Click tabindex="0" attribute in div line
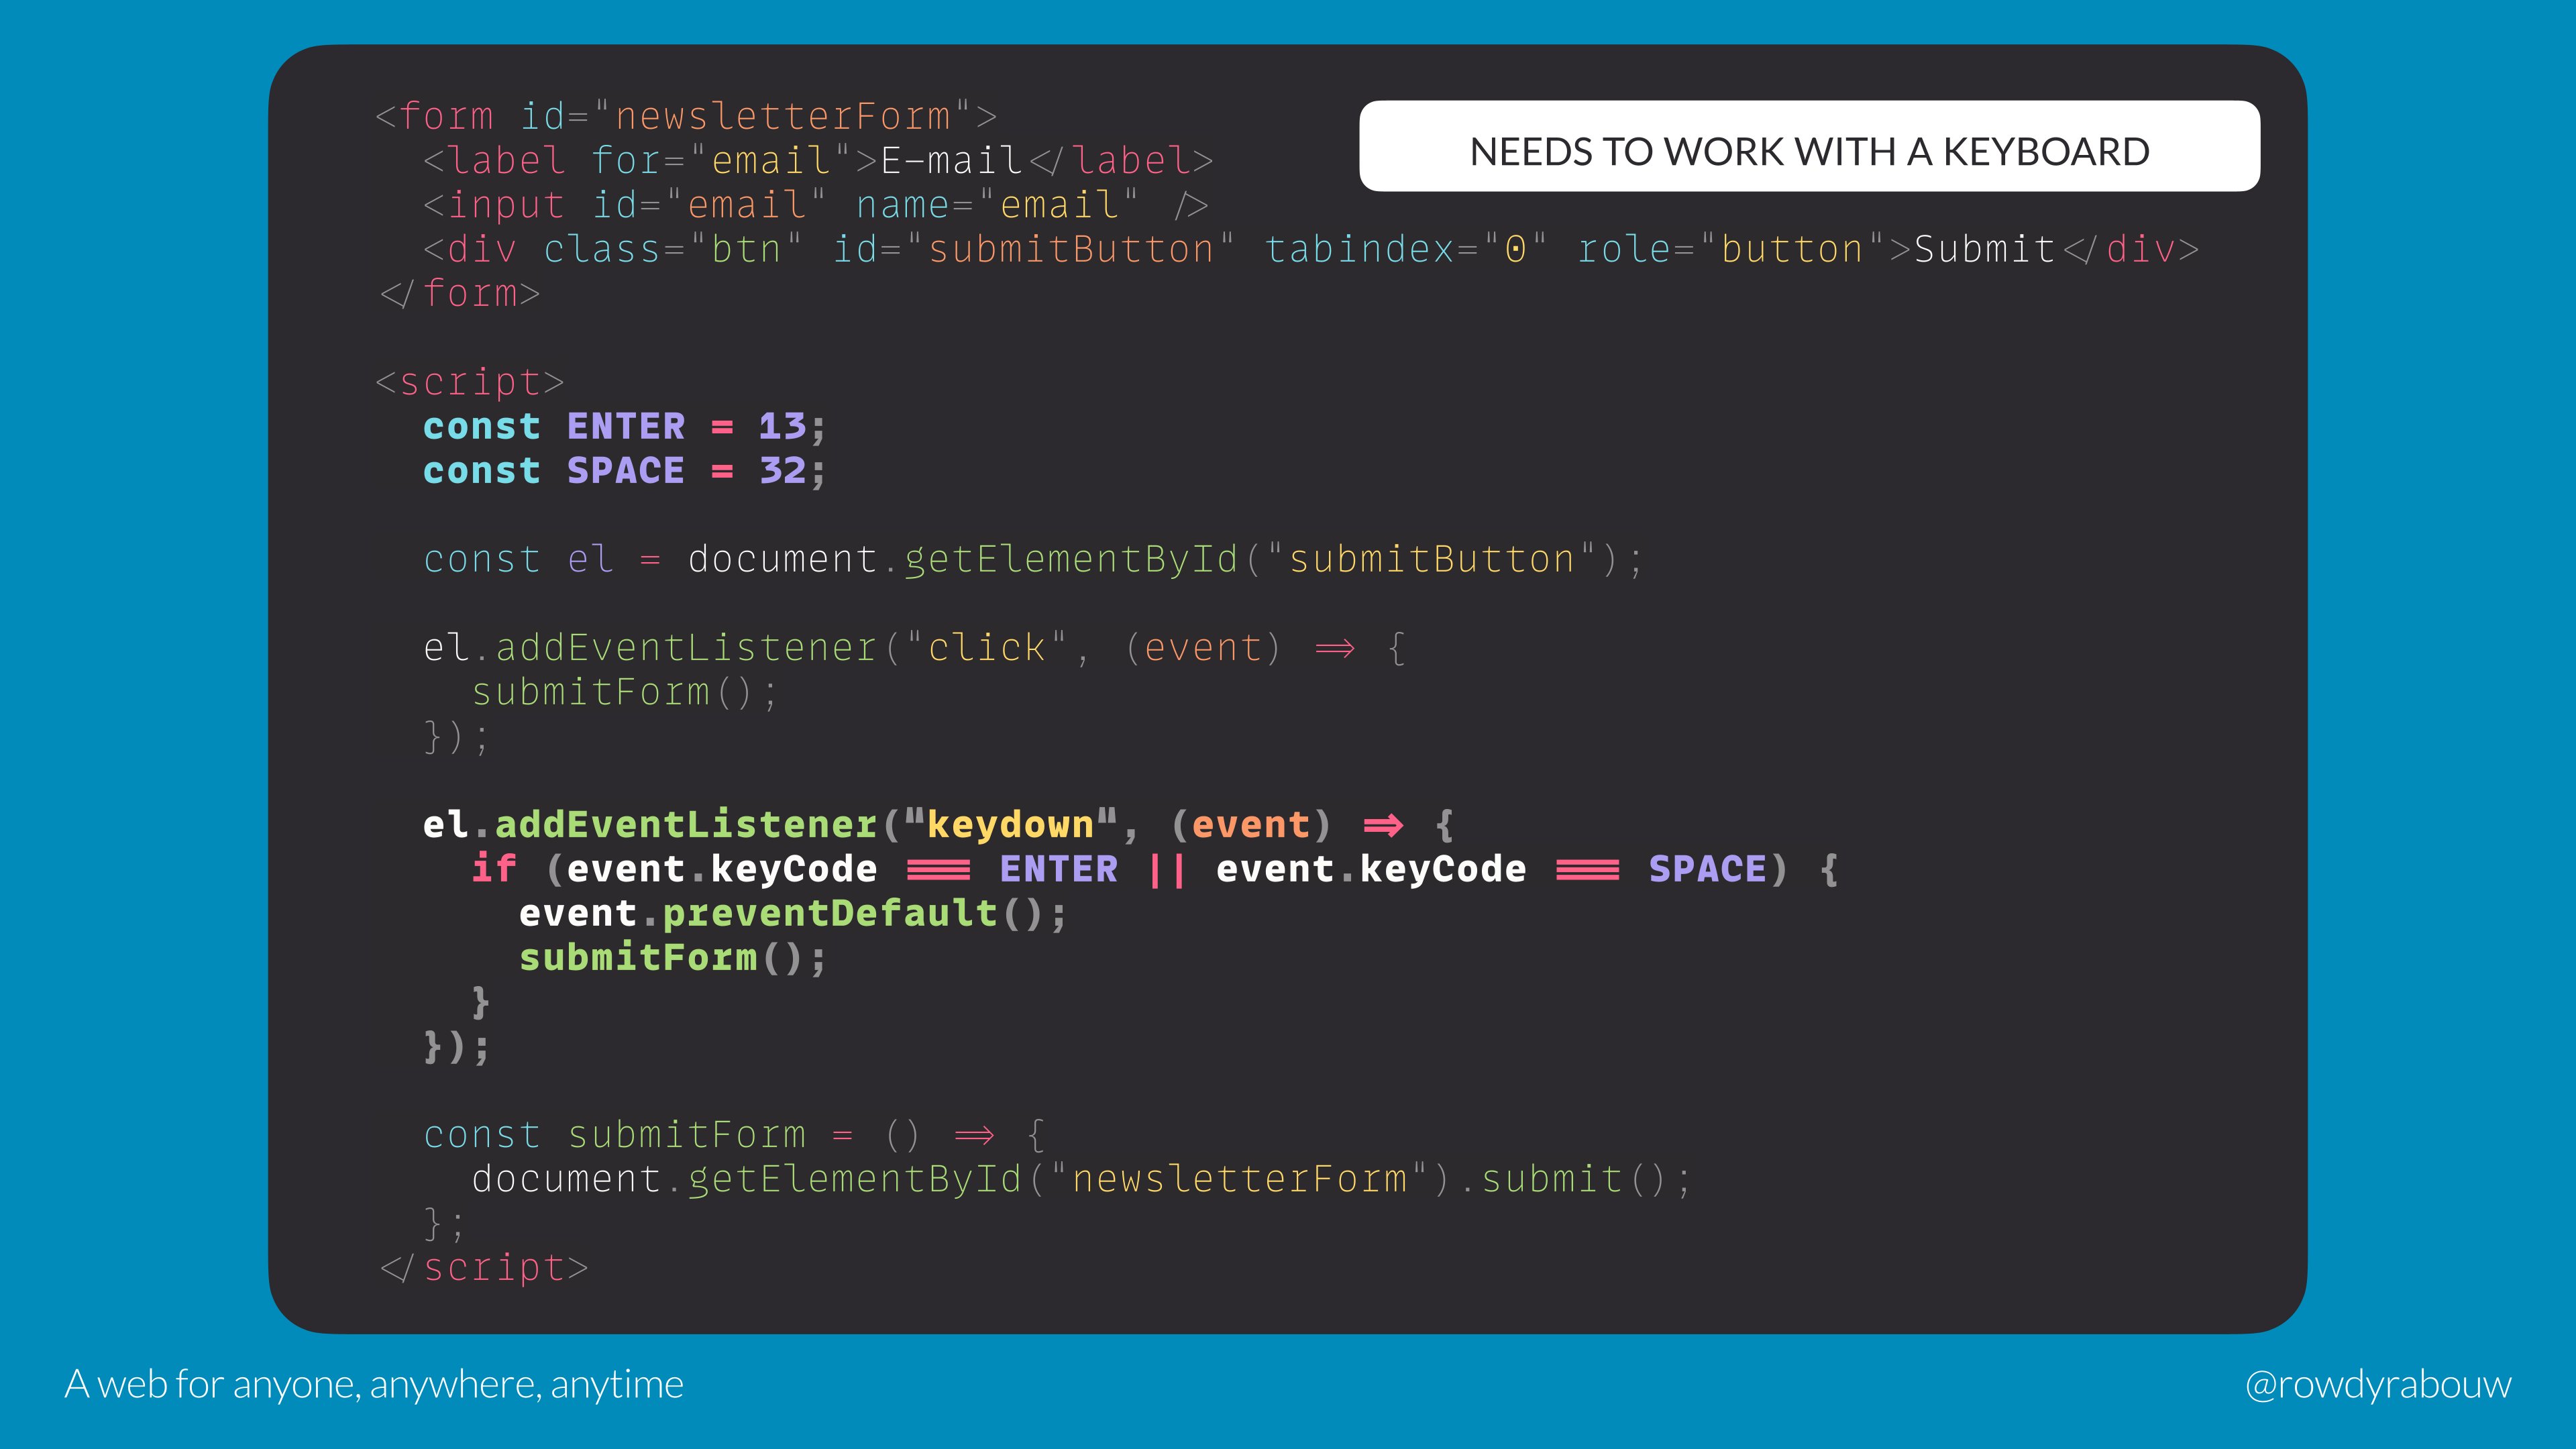2576x1449 pixels. coord(1406,249)
